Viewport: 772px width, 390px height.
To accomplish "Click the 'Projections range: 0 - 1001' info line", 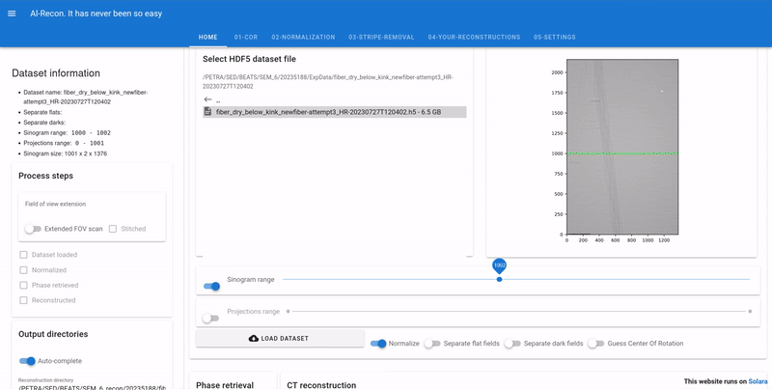I will pyautogui.click(x=64, y=143).
